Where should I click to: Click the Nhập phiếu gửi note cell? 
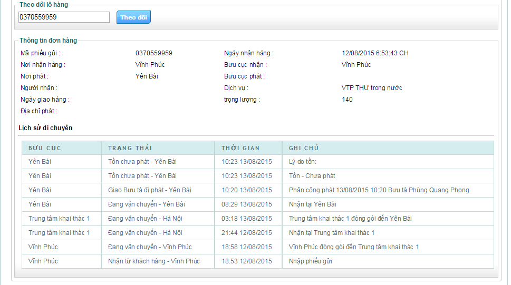(x=310, y=261)
